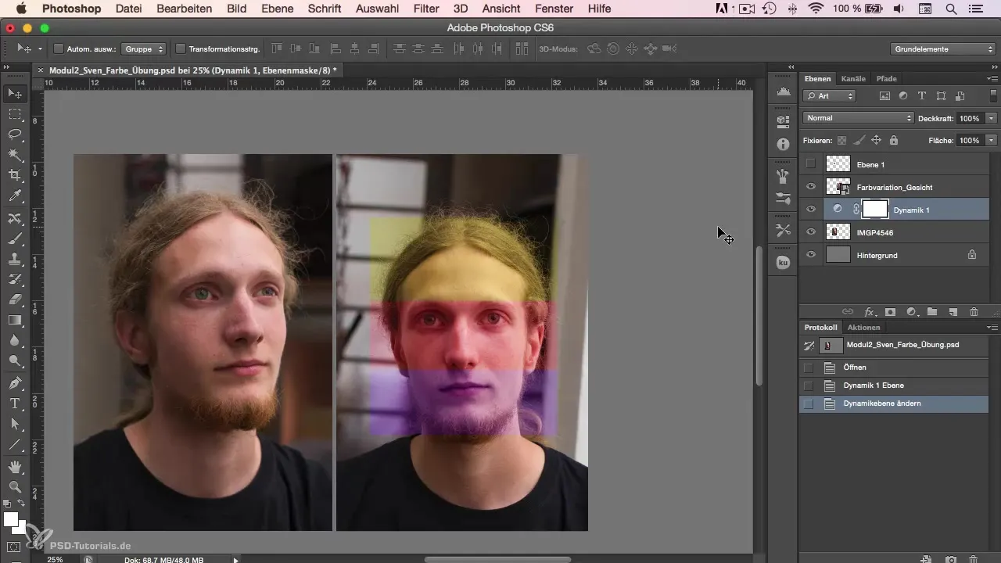Select the Dynamik 1 Ebene history state
Screen dimensions: 1001x563
point(894,385)
